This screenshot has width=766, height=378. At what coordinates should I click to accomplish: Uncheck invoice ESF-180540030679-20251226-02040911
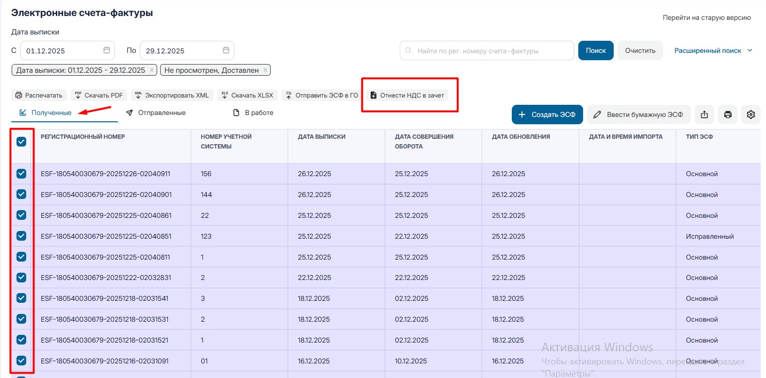pos(21,174)
